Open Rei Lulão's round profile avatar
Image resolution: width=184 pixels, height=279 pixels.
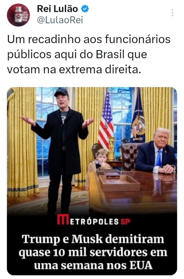click(x=18, y=15)
